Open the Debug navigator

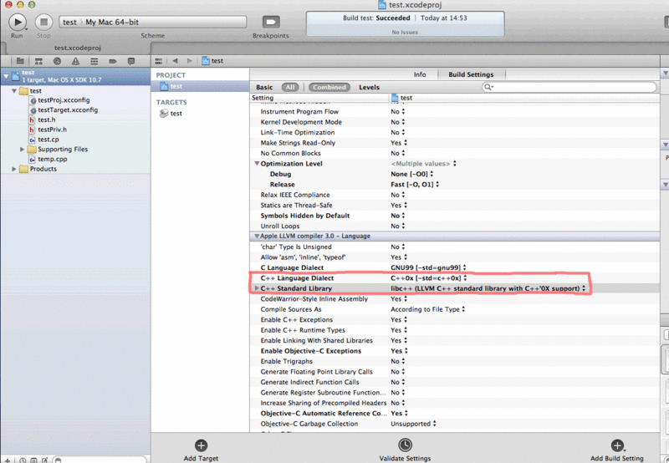point(94,61)
